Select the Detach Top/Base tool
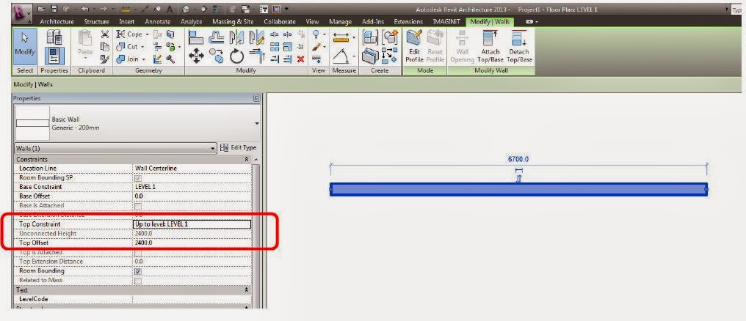 (519, 47)
